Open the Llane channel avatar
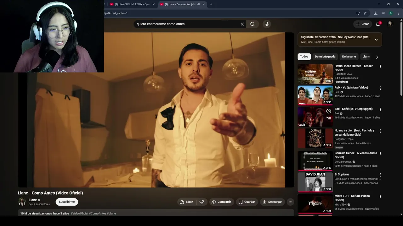This screenshot has width=403, height=226. [22, 202]
